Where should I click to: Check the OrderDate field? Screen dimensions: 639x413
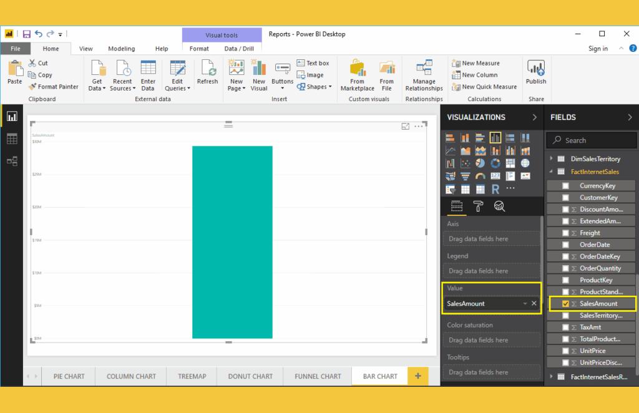(x=565, y=245)
